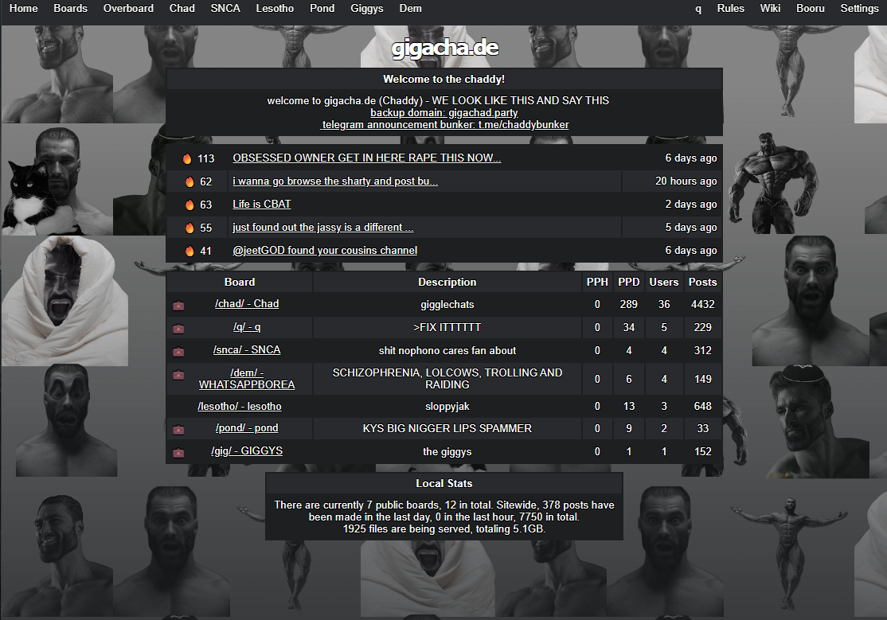Viewport: 887px width, 620px height.
Task: Click the briefcase icon beside /chad/ board
Action: click(x=178, y=306)
